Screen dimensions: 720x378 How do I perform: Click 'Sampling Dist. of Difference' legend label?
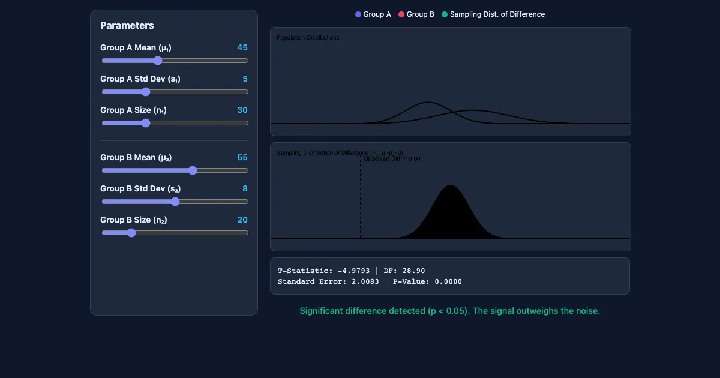click(497, 14)
